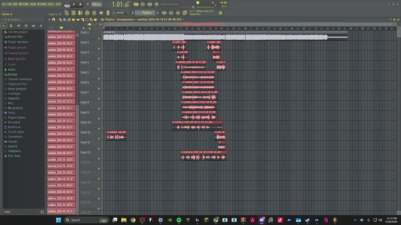Toggle Song/Pattern mode button
The width and height of the screenshot is (401, 225).
(67, 5)
